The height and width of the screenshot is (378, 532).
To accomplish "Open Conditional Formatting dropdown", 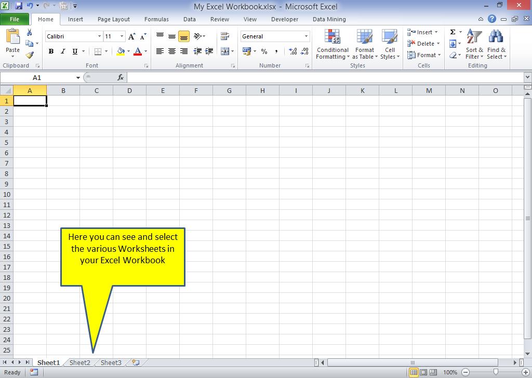I will coord(332,45).
